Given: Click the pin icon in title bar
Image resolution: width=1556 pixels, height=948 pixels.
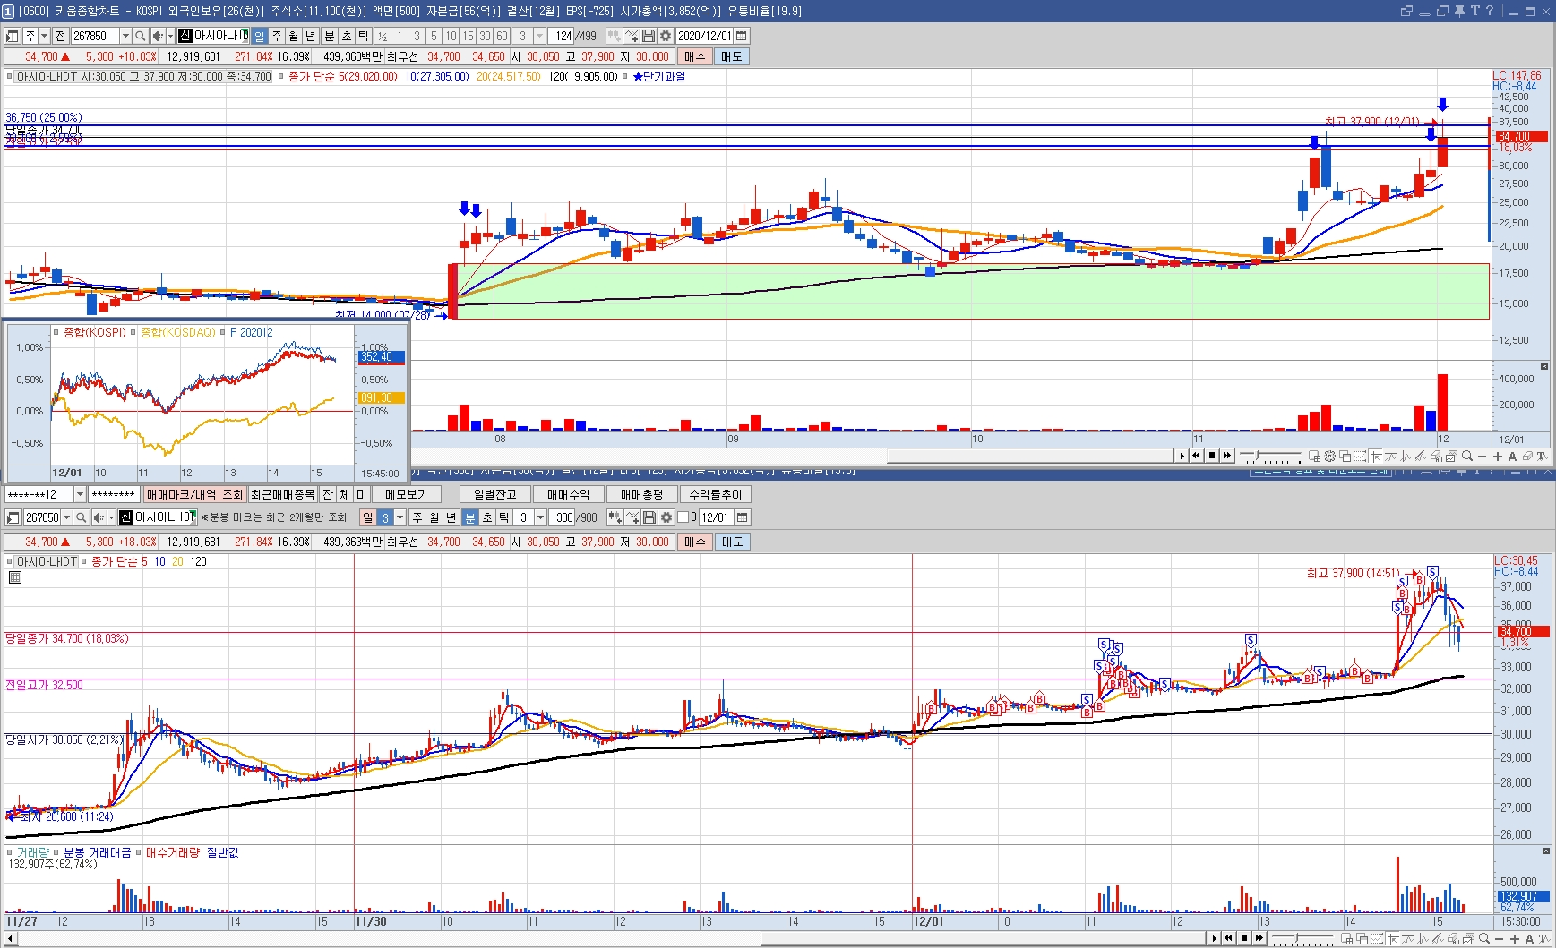Looking at the screenshot, I should coord(1459,11).
